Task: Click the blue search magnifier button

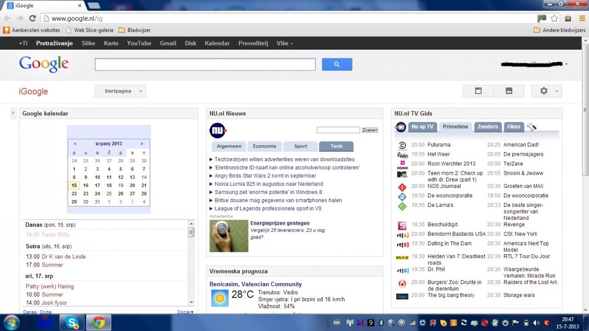Action: coord(337,64)
